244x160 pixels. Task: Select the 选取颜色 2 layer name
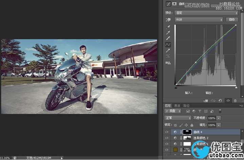(201, 138)
